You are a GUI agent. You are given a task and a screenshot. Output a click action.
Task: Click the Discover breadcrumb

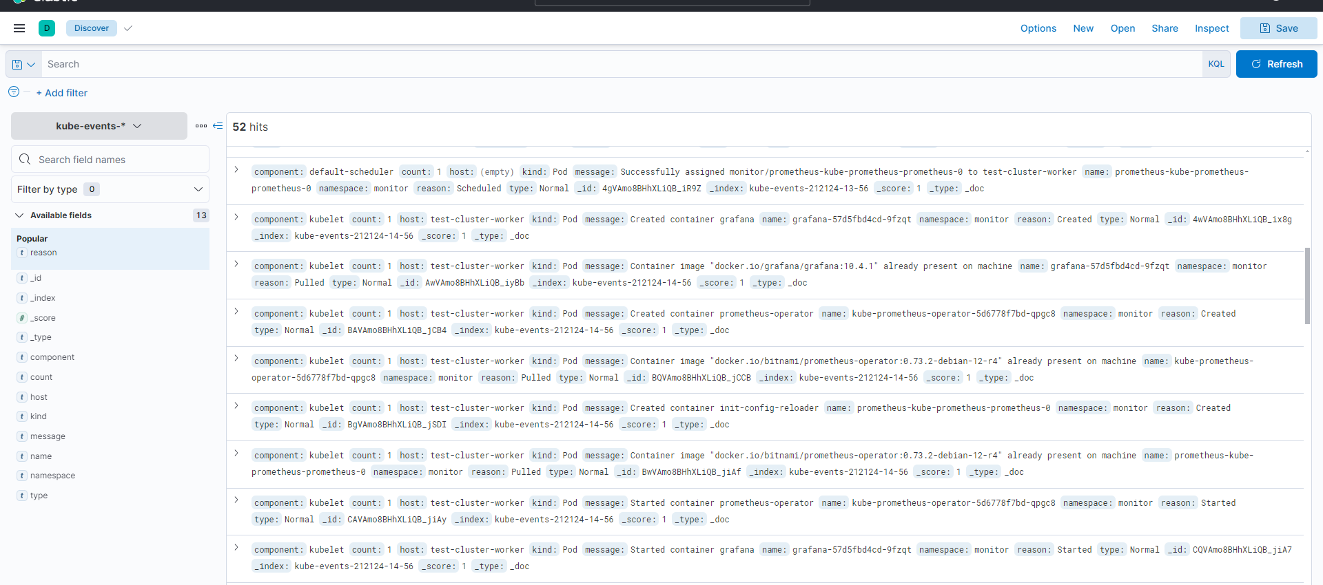click(x=92, y=28)
